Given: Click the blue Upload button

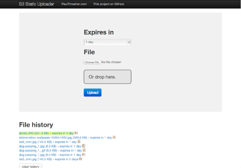Looking at the screenshot, I should click(x=92, y=92).
